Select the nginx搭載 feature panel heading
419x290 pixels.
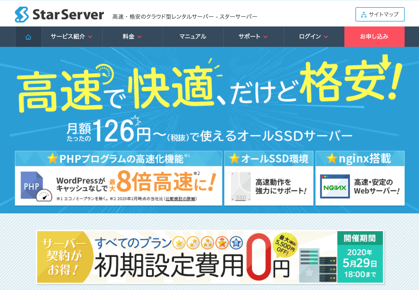click(x=360, y=159)
